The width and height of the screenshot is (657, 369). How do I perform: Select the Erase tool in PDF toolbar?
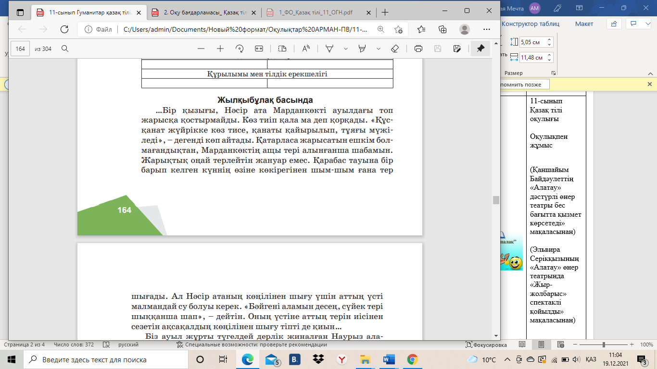pos(395,49)
